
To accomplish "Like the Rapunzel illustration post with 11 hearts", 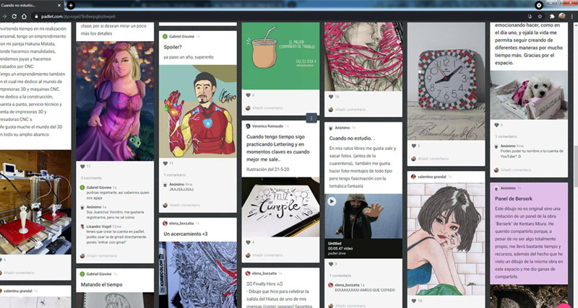I will pyautogui.click(x=82, y=167).
